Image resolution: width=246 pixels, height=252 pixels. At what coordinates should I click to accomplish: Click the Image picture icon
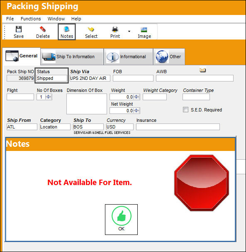tap(144, 30)
